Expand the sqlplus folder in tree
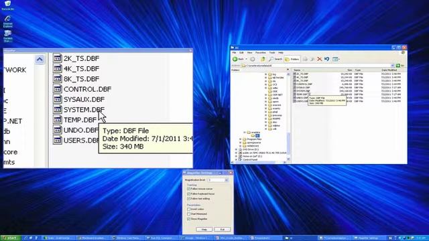Viewport: 429px width, 241px height. pos(265,125)
